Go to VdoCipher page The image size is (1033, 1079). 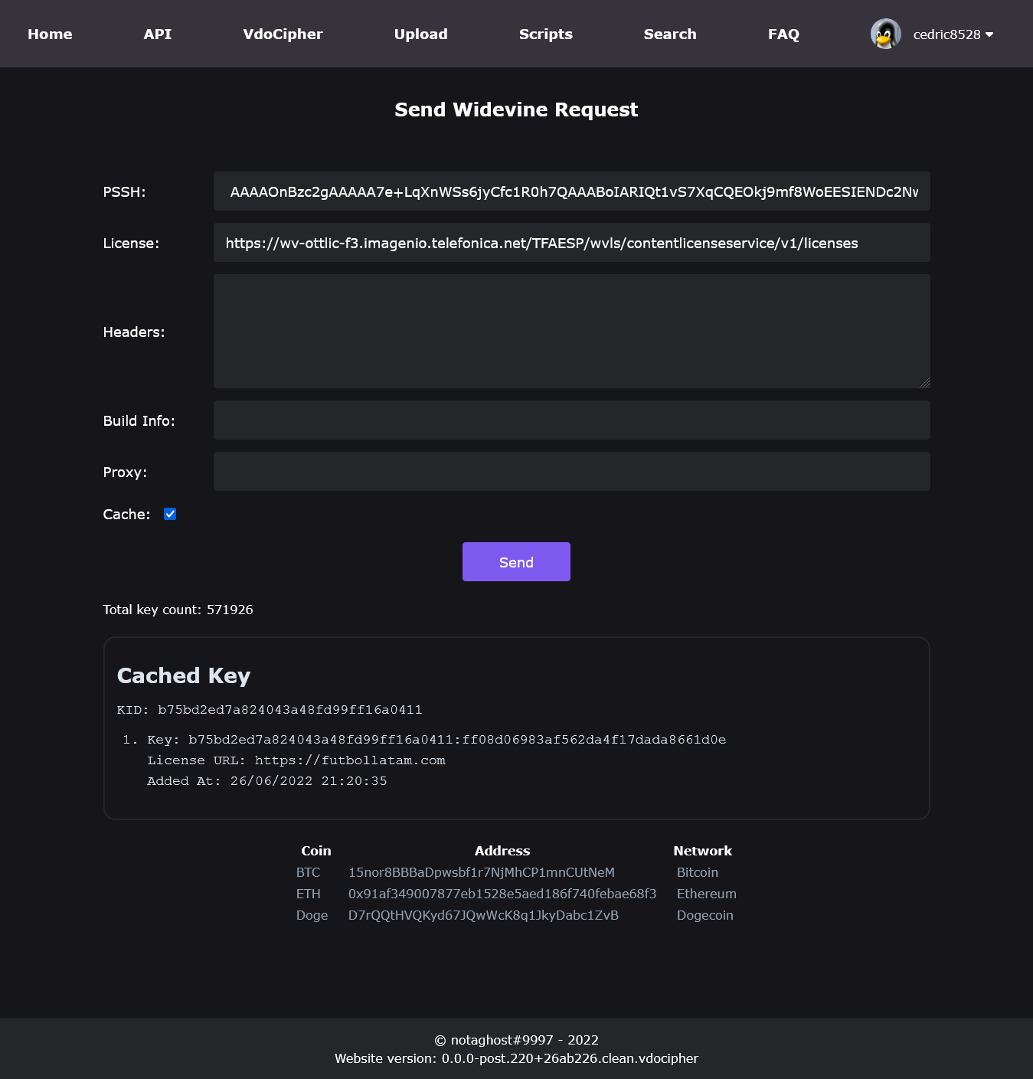[283, 34]
